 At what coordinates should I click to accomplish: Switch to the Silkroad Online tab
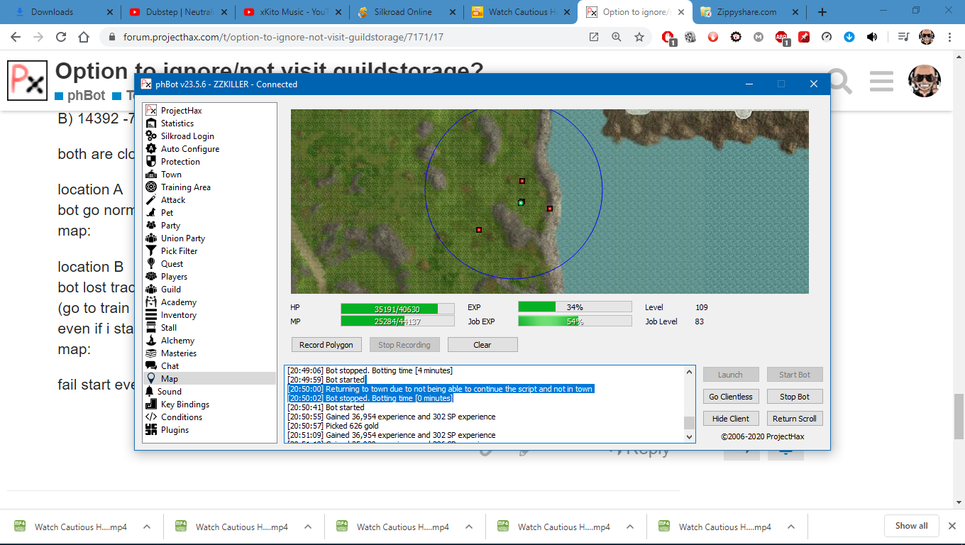tap(401, 12)
